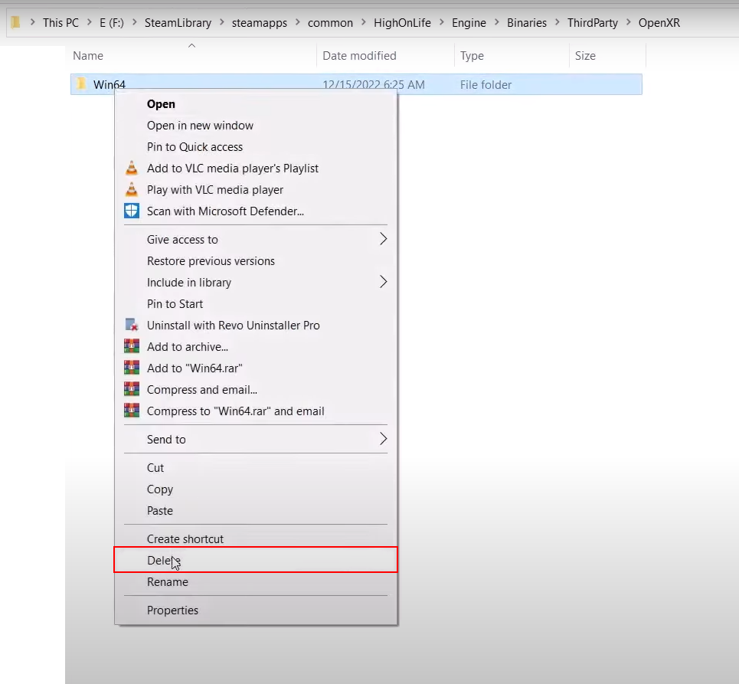The width and height of the screenshot is (739, 684).
Task: Click WinRAR icon next to Add to "Win64.rar"
Action: 132,368
